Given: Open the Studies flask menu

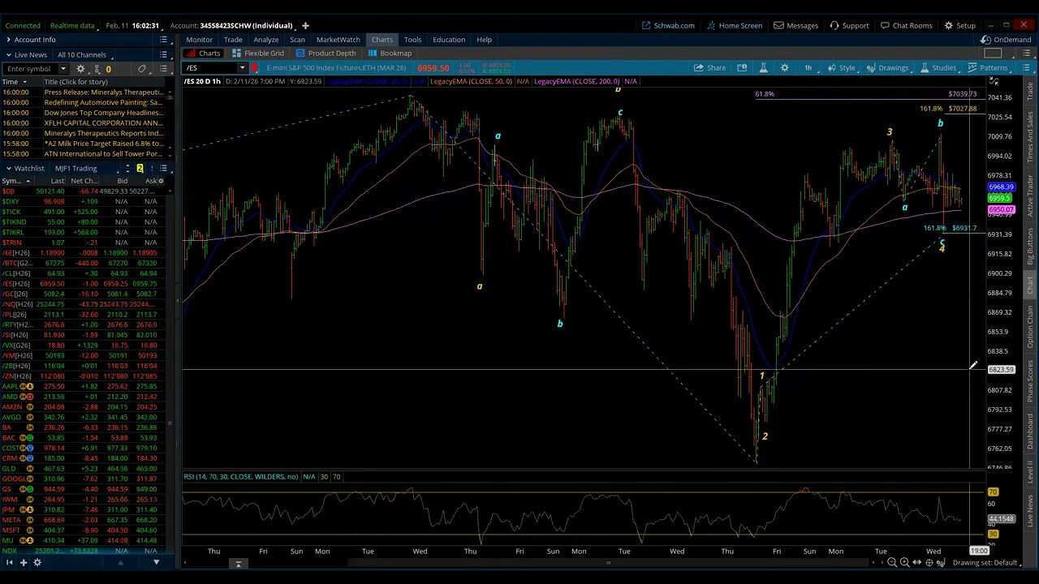Looking at the screenshot, I should [x=938, y=68].
